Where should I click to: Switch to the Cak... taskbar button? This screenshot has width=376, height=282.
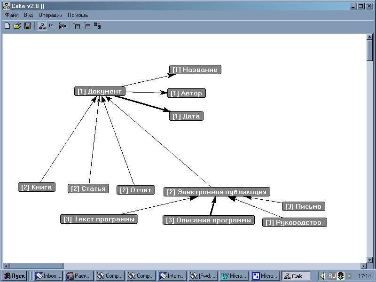296,276
